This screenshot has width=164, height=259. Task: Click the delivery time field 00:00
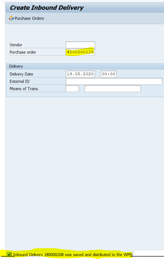[109, 74]
